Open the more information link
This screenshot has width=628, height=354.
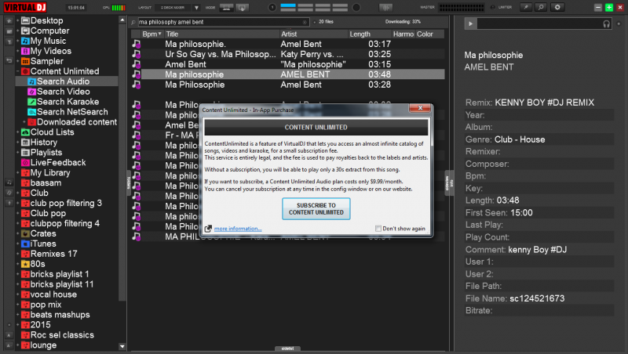[237, 229]
